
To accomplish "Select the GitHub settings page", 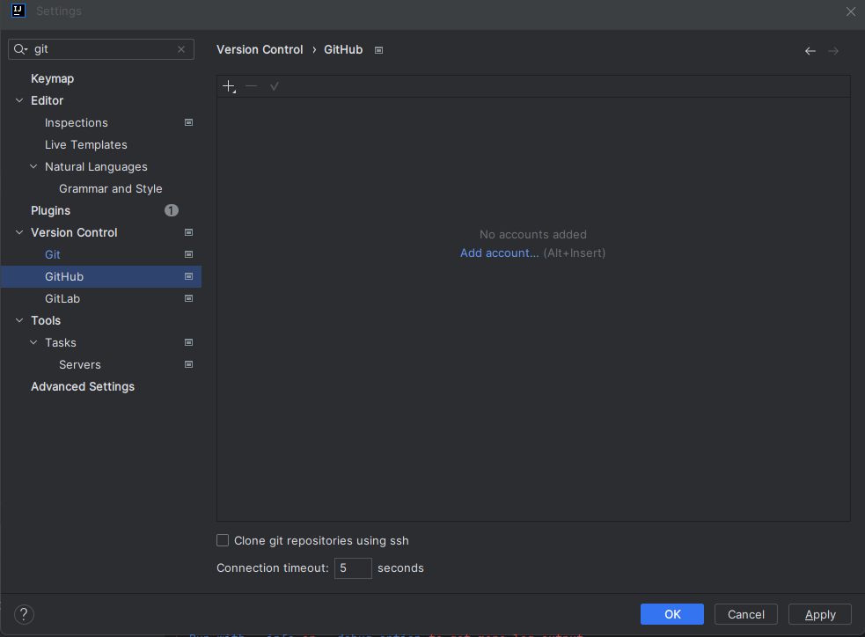I will click(101, 277).
